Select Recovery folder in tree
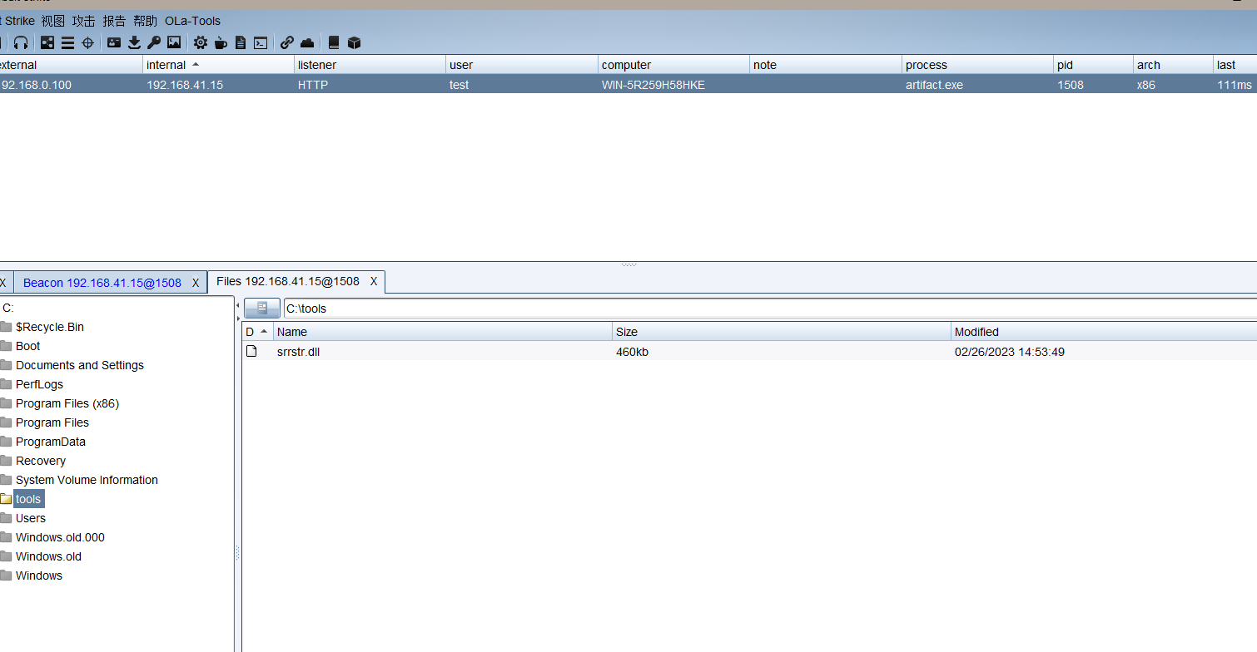Screen dimensions: 1257x652 point(40,461)
